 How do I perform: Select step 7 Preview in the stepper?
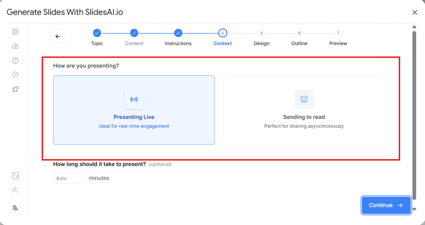(x=338, y=33)
